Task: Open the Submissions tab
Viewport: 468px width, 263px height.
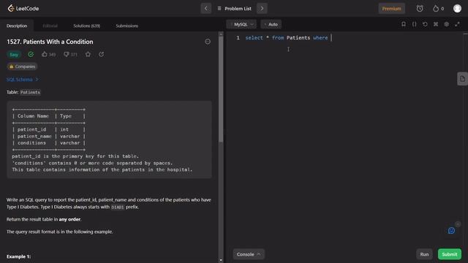Action: [x=127, y=26]
